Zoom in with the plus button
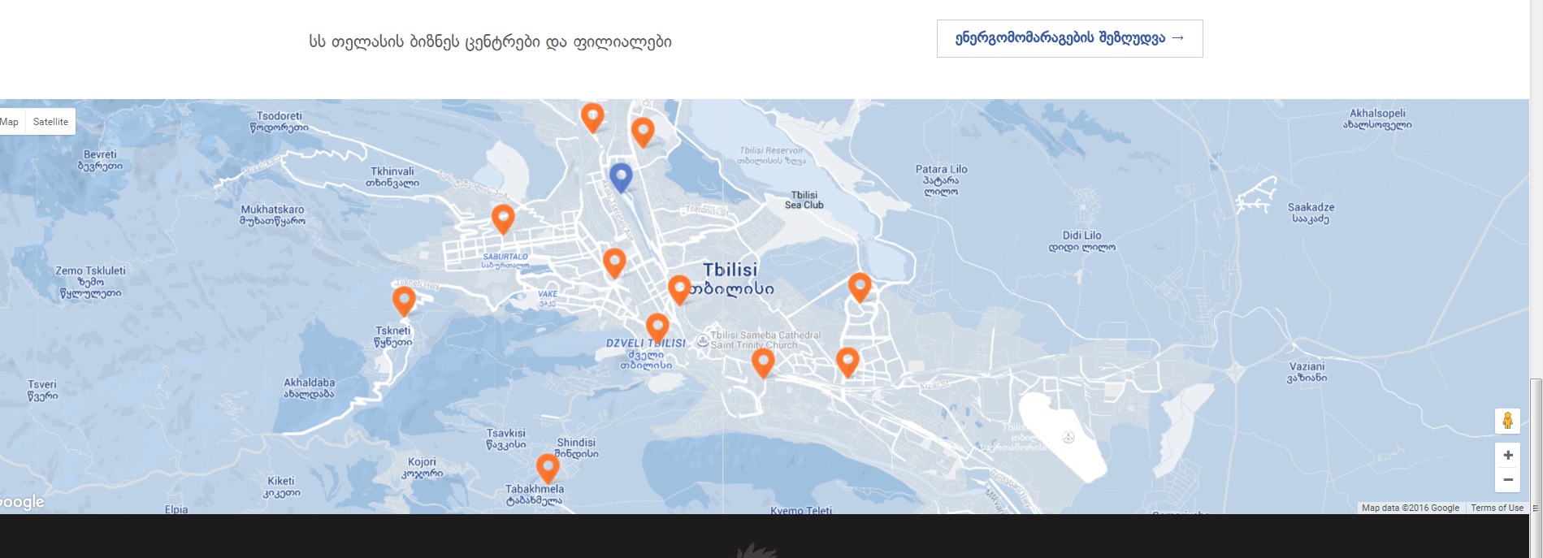The image size is (1543, 558). (x=1507, y=455)
